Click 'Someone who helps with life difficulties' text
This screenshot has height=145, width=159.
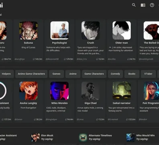click(x=58, y=49)
